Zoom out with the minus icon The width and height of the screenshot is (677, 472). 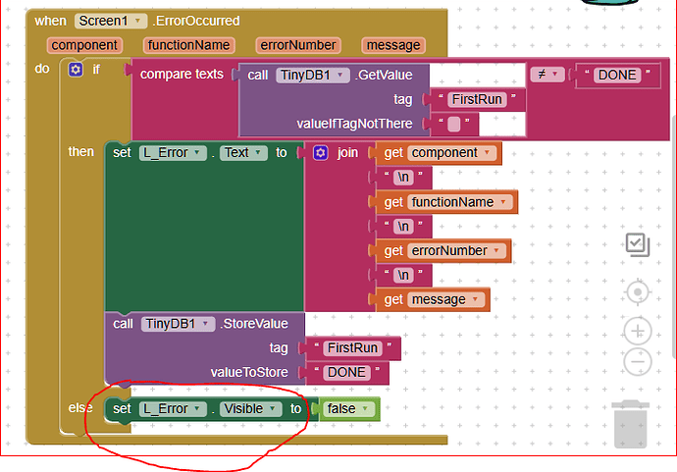coord(638,361)
